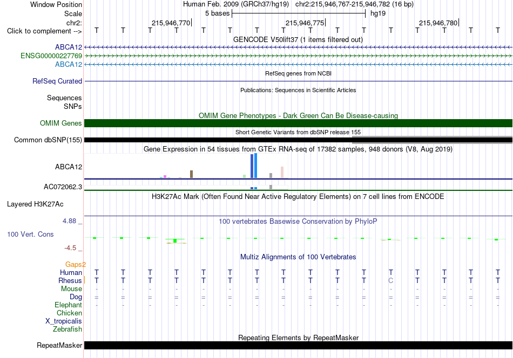This screenshot has width=513, height=358.
Task: Click the Repeating Elements by RepeatMasker title
Action: point(298,338)
